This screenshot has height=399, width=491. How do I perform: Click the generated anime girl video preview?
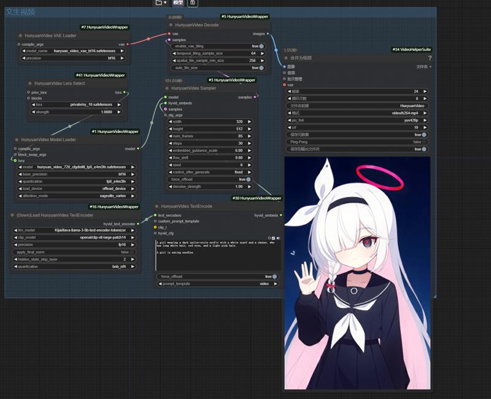(x=357, y=273)
